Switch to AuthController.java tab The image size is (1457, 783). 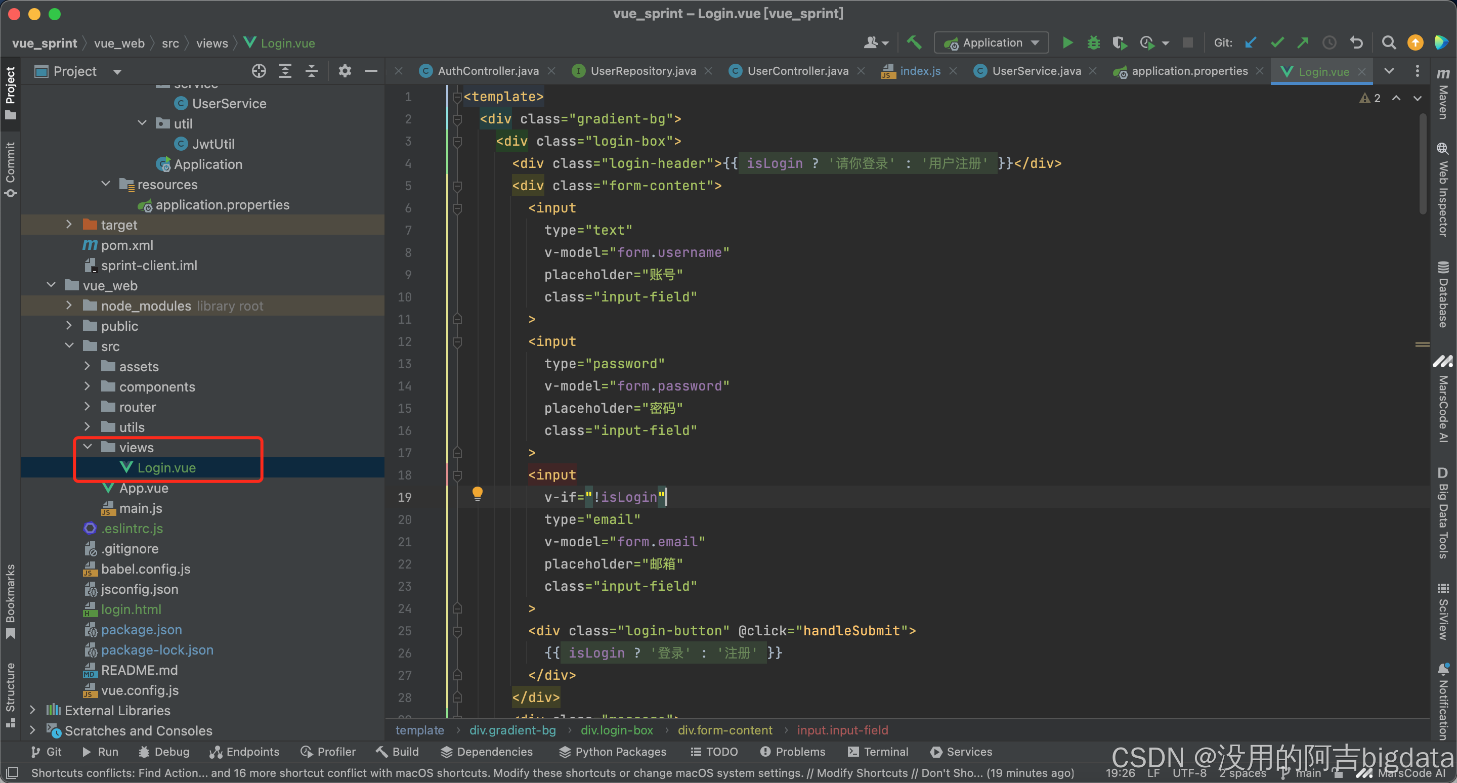pos(488,71)
